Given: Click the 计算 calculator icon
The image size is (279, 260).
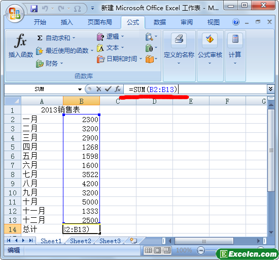Looking at the screenshot, I should [235, 40].
